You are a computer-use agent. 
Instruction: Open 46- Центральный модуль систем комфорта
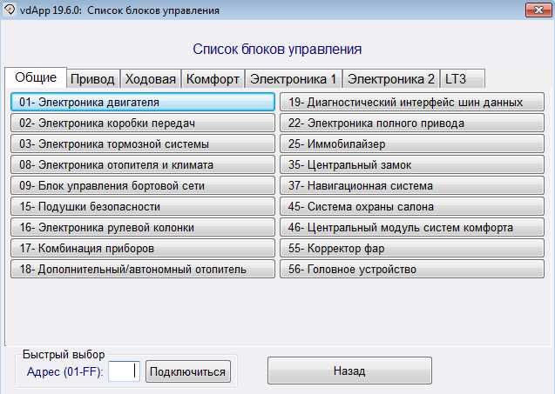point(412,227)
